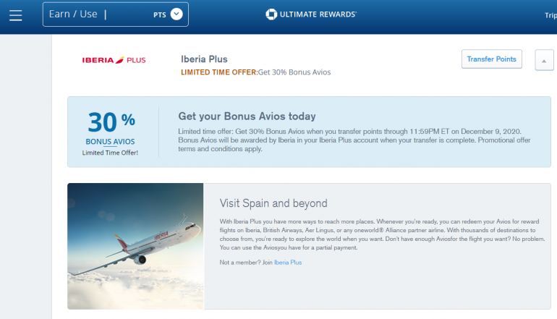
Task: Click the PTS label in header
Action: point(160,14)
